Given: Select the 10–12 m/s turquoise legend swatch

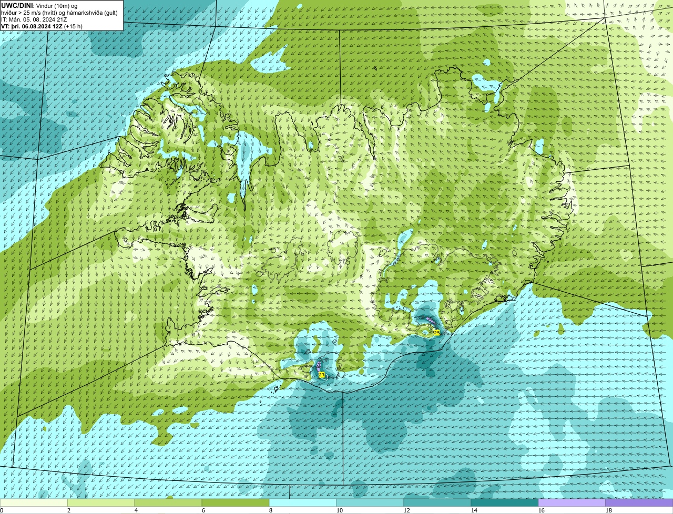Looking at the screenshot, I should [x=370, y=502].
